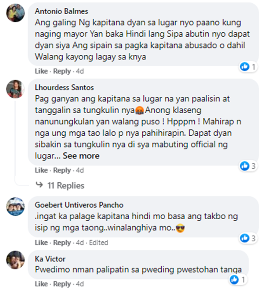Open the like reactions on Lhourdess Santos' comment
Screen dimensions: 275x289
(248, 166)
